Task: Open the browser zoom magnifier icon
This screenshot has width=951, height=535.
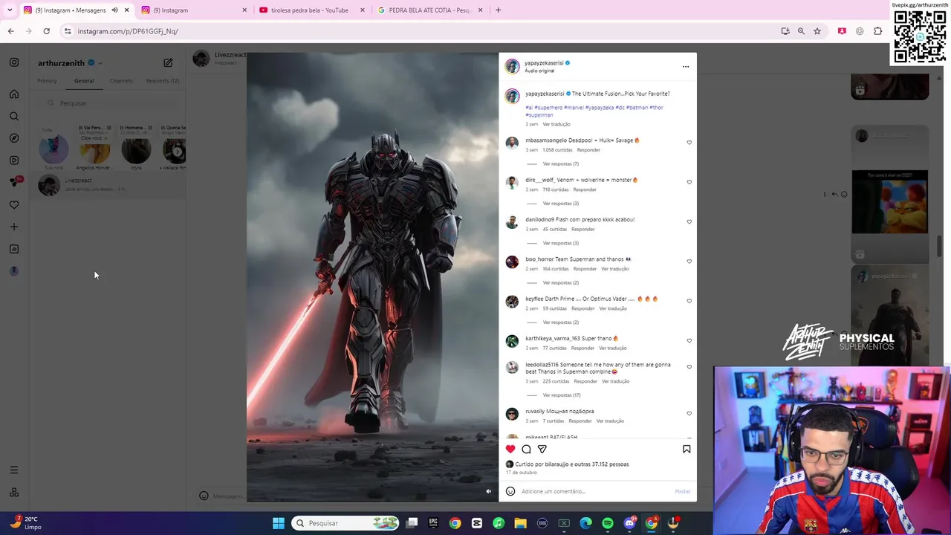Action: click(801, 31)
